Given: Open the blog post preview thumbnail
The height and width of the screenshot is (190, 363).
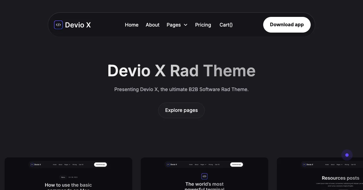Looking at the screenshot, I should tap(68, 174).
